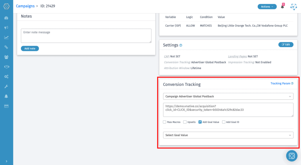This screenshot has width=301, height=165.
Task: Open the dashboard gauge icon in sidebar
Action: pos(6,18)
